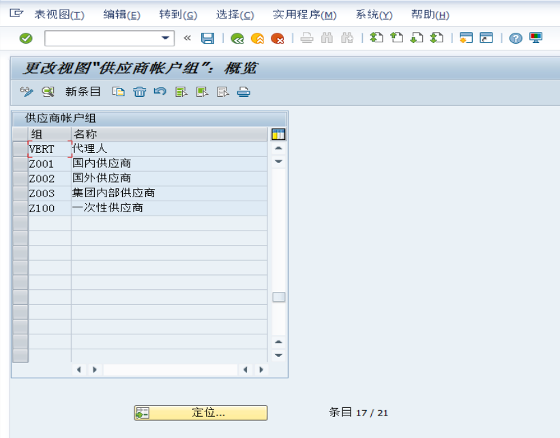This screenshot has height=438, width=560.
Task: Open table column configuration icon
Action: pyautogui.click(x=278, y=134)
